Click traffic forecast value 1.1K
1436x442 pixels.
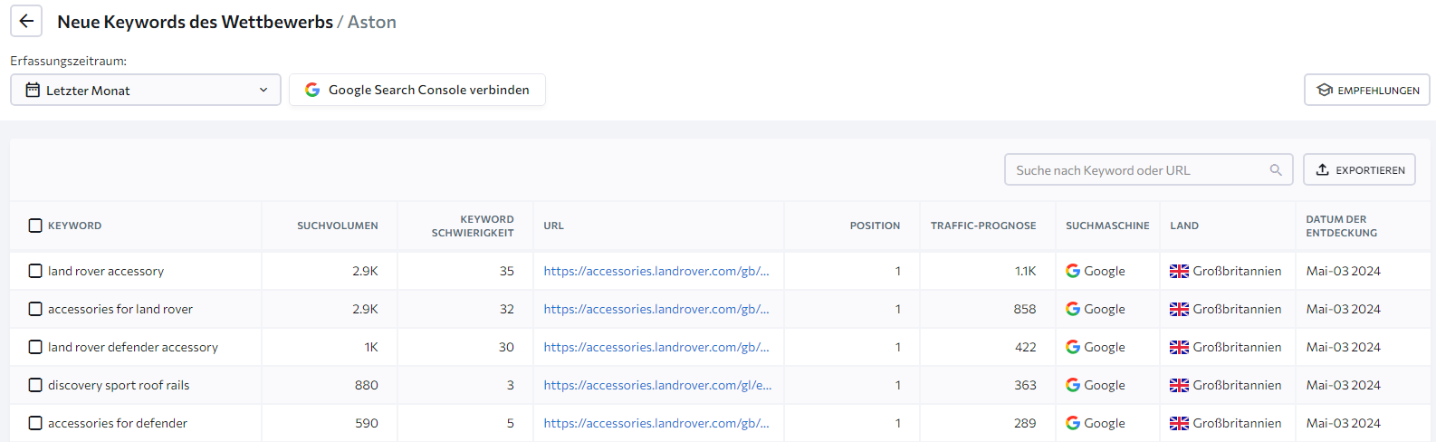click(1025, 271)
